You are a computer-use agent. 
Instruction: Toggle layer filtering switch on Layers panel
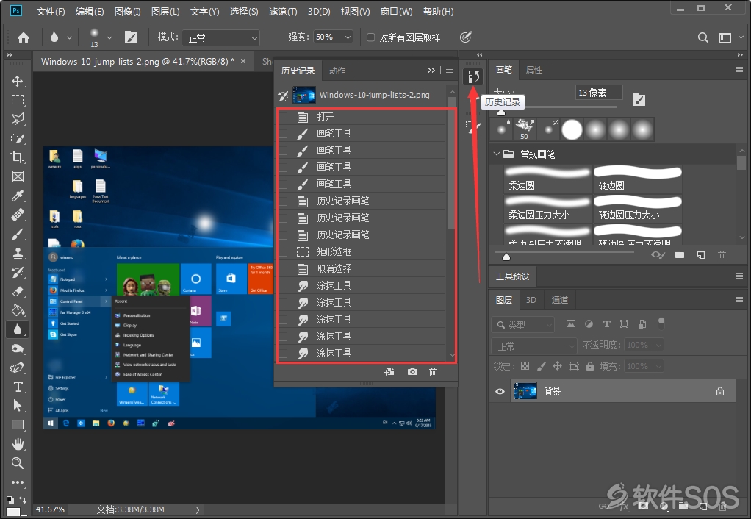point(661,323)
